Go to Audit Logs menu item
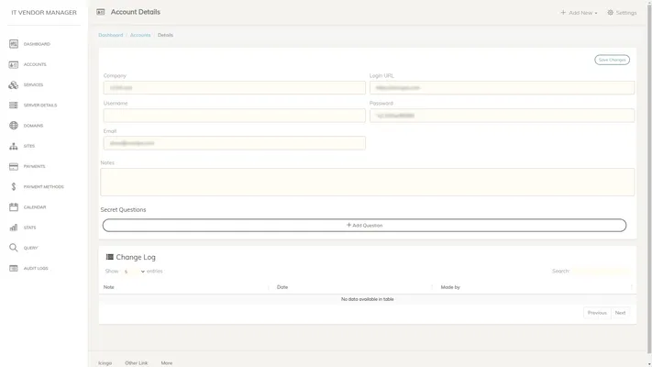The image size is (652, 367). click(36, 268)
